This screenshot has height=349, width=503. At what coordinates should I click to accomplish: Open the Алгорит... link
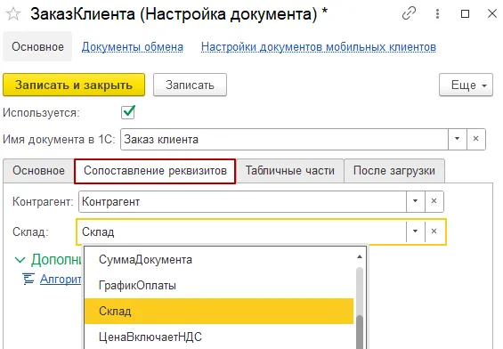pyautogui.click(x=61, y=280)
